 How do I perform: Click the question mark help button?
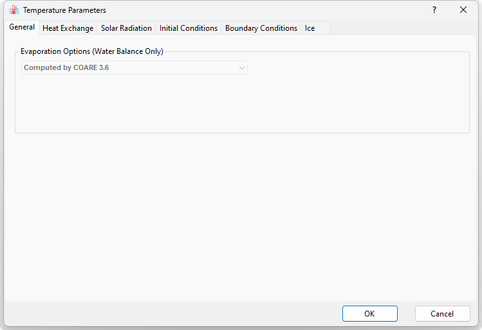434,10
